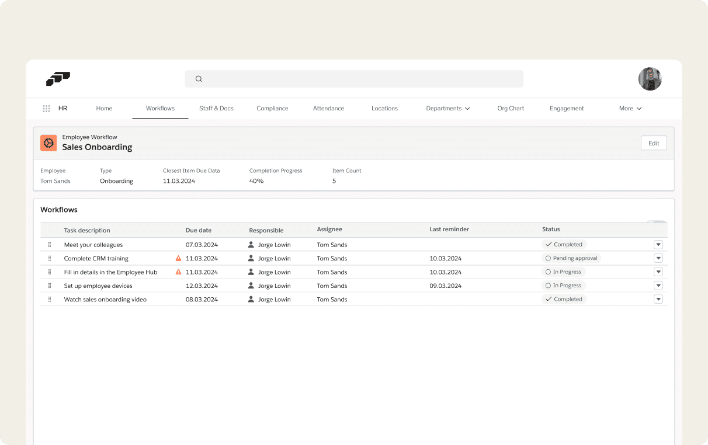Screen dimensions: 708x445
Task: Open row menu for Watch sales onboarding video
Action: pos(658,299)
